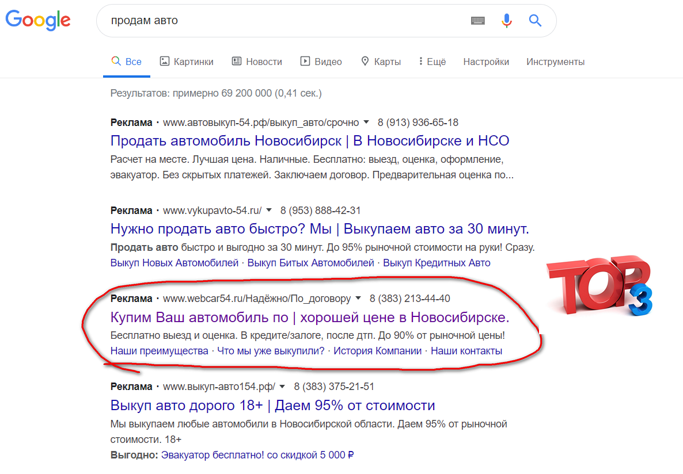Screen dimensions: 683x474
Task: Start voice search with the microphone
Action: point(507,21)
